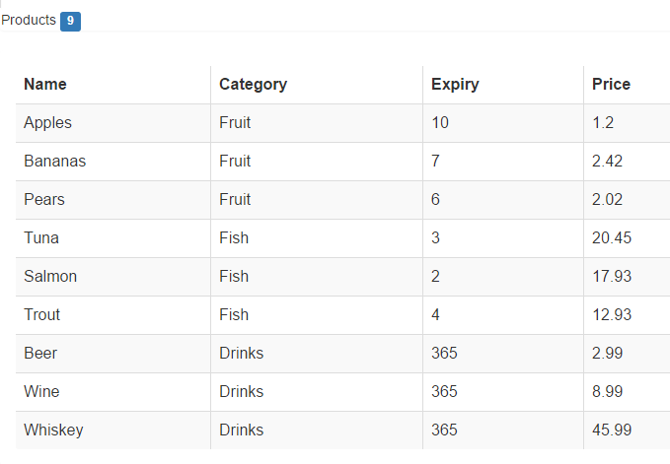
Task: Select the Trout row name
Action: pyautogui.click(x=42, y=315)
